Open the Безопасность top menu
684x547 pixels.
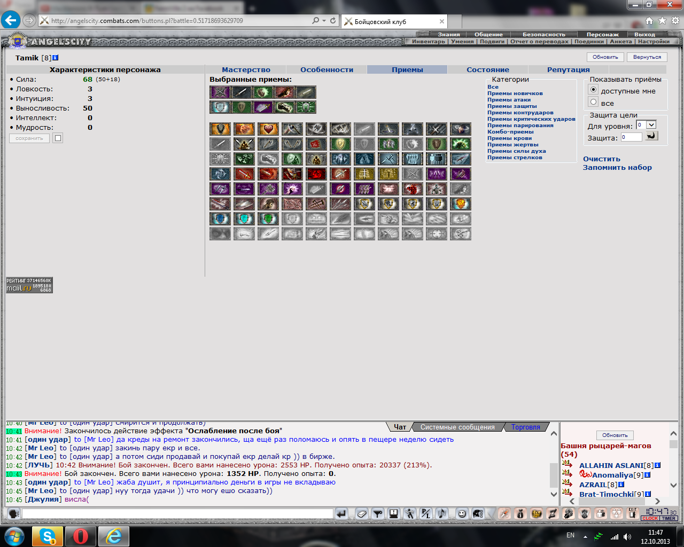[543, 34]
